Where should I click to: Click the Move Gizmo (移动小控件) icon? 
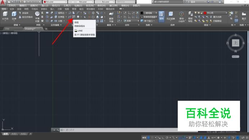(181, 17)
